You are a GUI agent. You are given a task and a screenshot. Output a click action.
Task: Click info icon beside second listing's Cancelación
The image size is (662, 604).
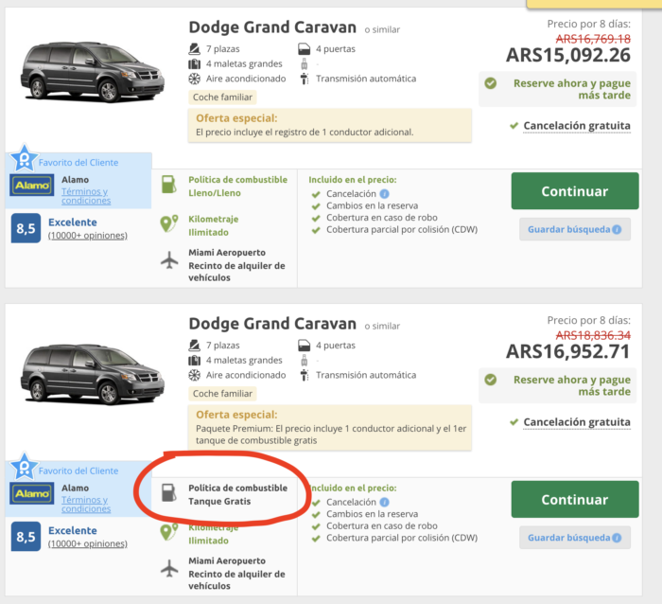click(x=384, y=502)
